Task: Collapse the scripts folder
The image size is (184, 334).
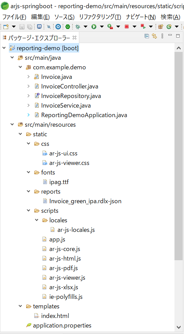Action: coord(29,211)
